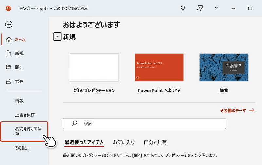The width and height of the screenshot is (262, 165).
Task: Follow the その他のテーマ link
Action: [x=237, y=111]
